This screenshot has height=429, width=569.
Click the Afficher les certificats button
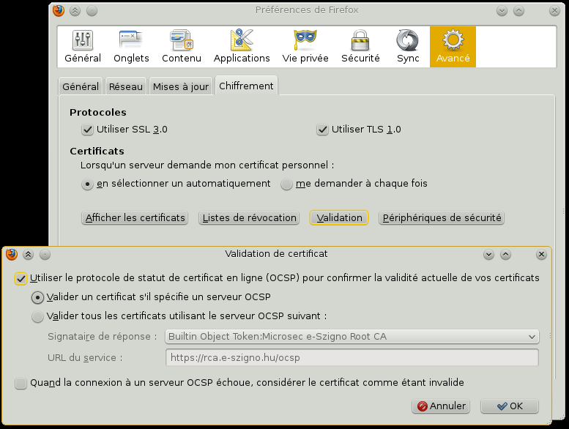point(135,218)
